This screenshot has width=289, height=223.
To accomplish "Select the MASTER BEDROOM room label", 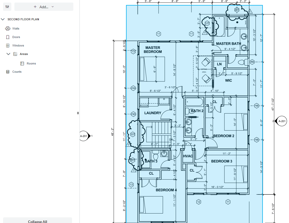I will click(153, 50).
